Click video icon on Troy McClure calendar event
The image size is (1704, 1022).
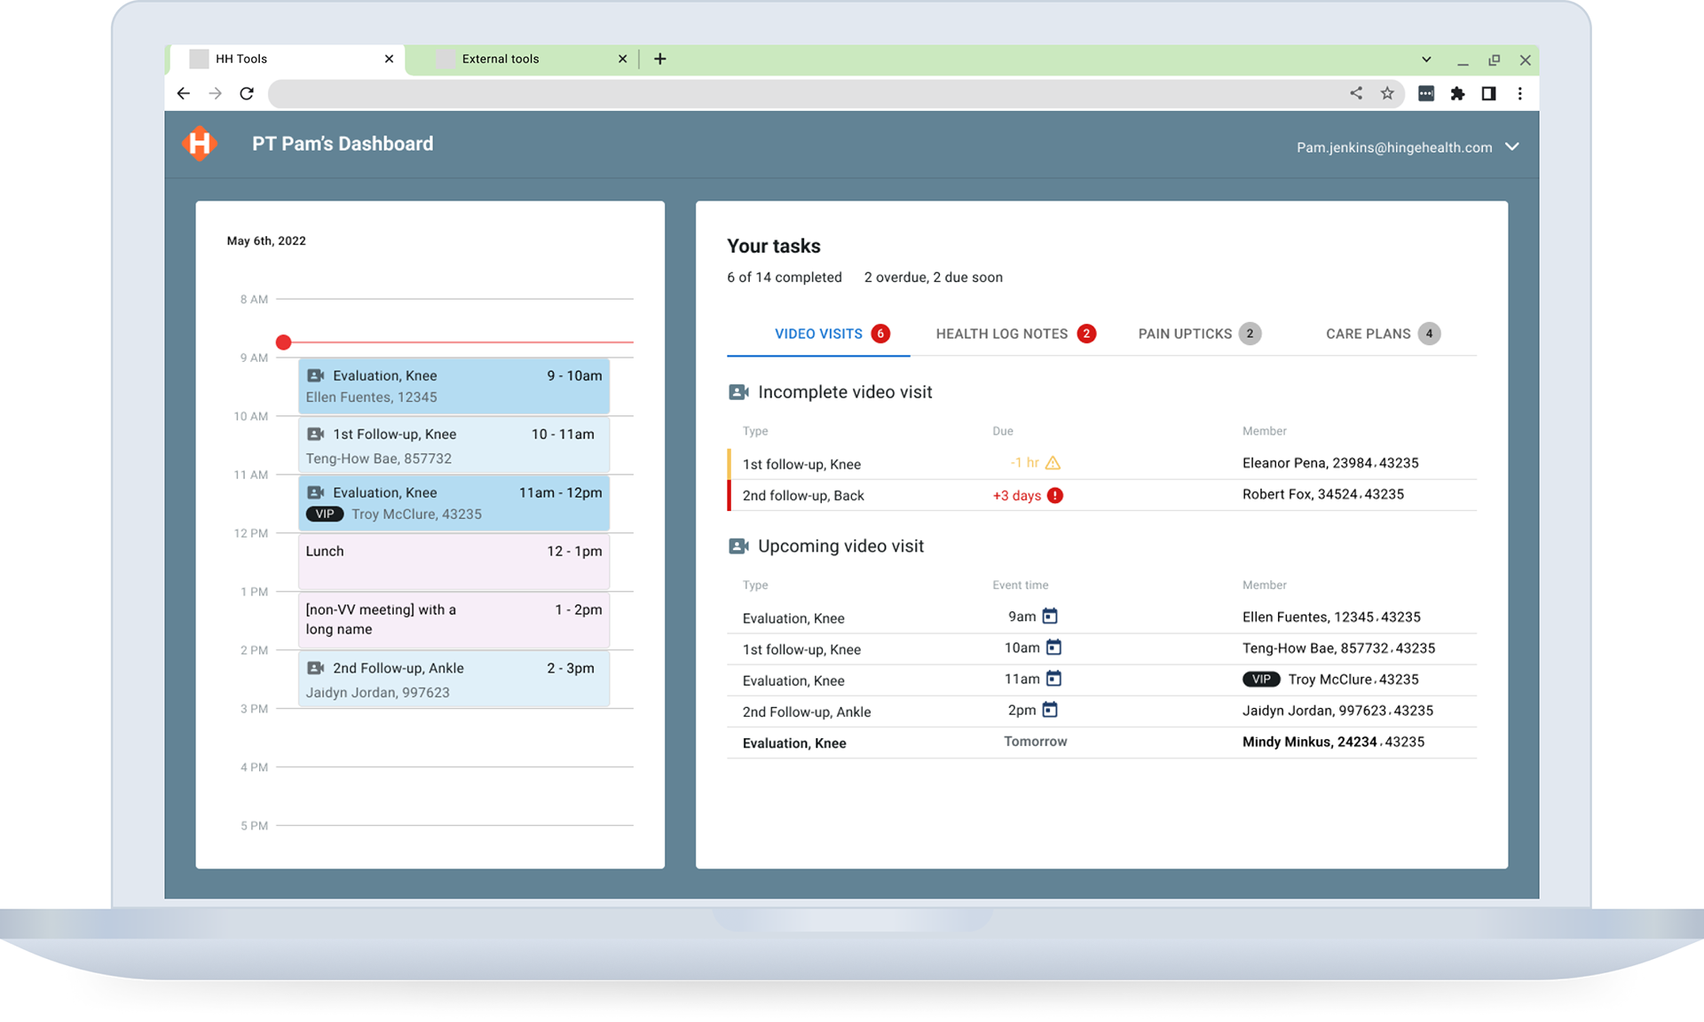[x=315, y=492]
